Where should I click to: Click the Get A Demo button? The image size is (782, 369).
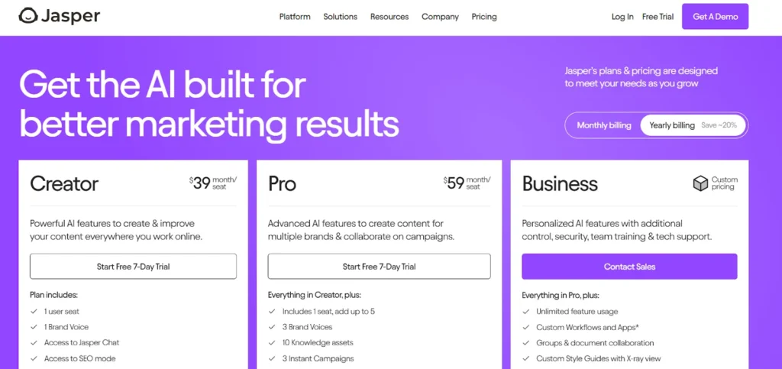point(715,17)
